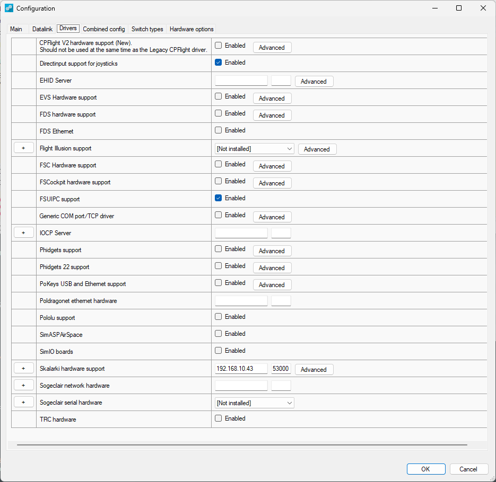Open FSCockpit Advanced options
This screenshot has width=496, height=482.
click(272, 183)
